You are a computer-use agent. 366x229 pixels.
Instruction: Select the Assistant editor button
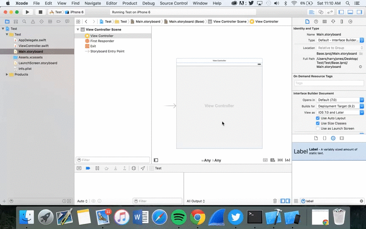(321, 12)
